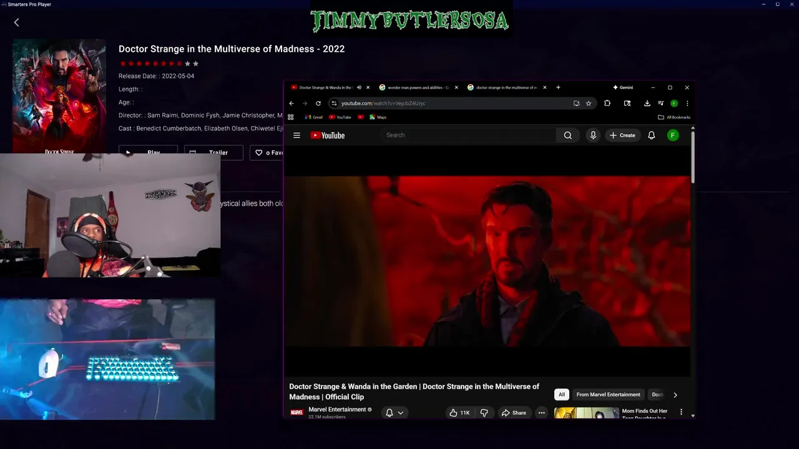The width and height of the screenshot is (799, 449).
Task: Click the movie title 'Doctor Strange in the Multiverse of Madness - 2022'
Action: tap(232, 49)
